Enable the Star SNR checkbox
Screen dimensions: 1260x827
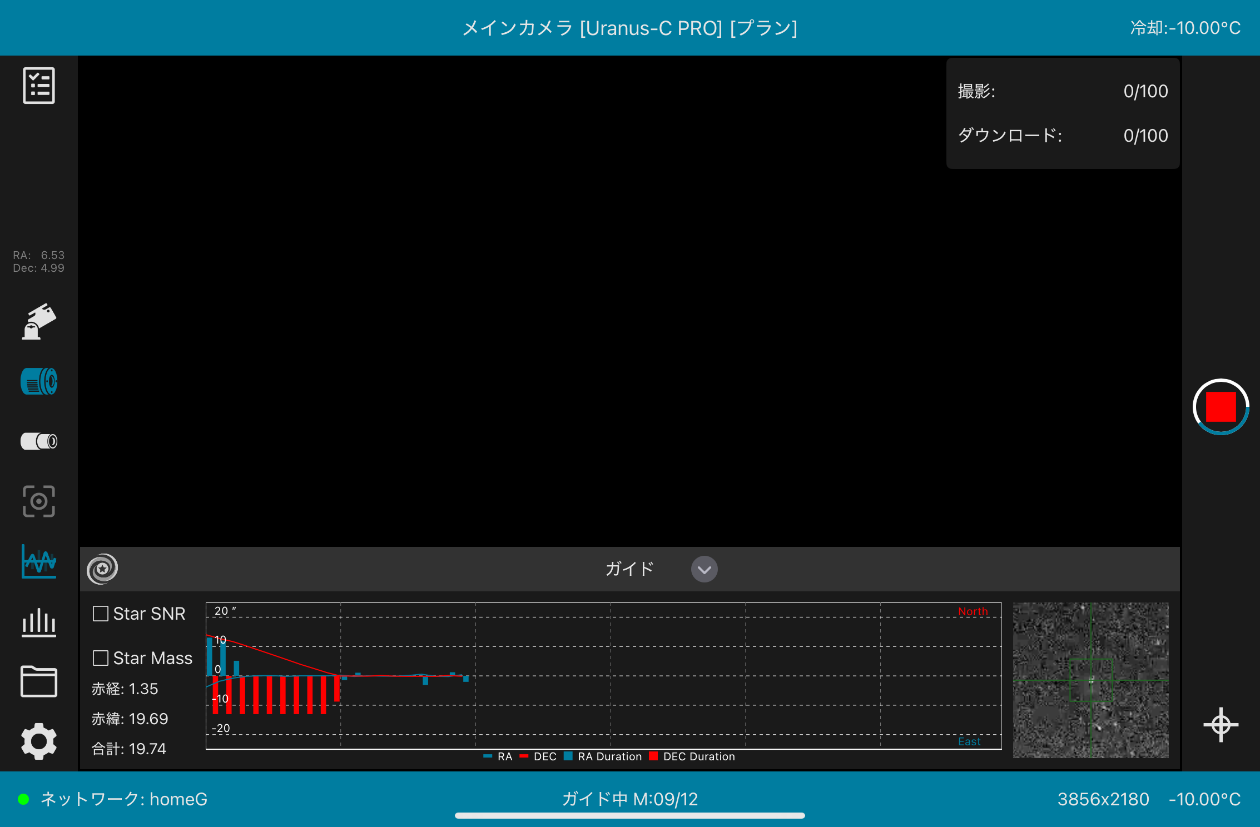[101, 614]
